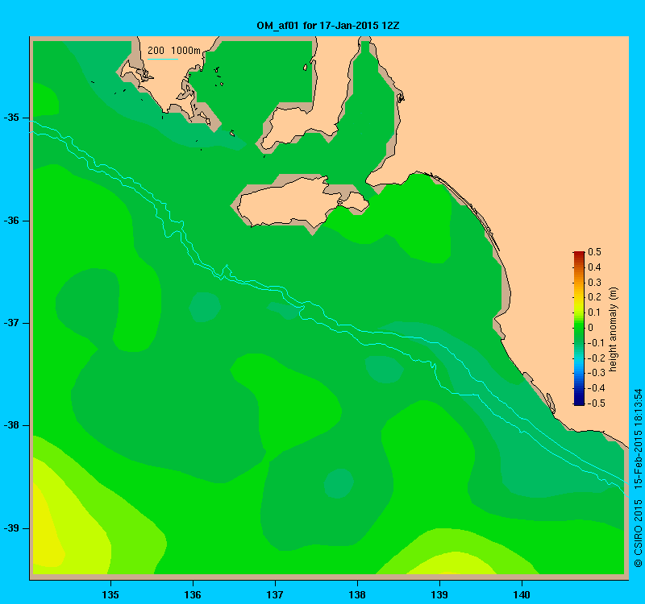Click the 0.5 value on the colorbar
645x604 pixels.
(x=594, y=252)
